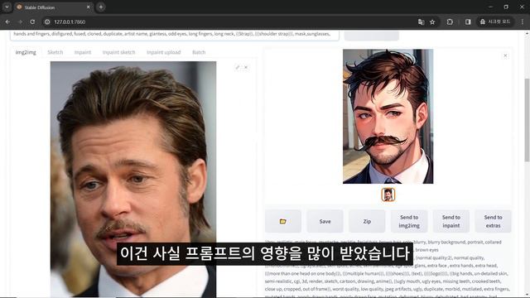Open the translate page icon

click(421, 22)
